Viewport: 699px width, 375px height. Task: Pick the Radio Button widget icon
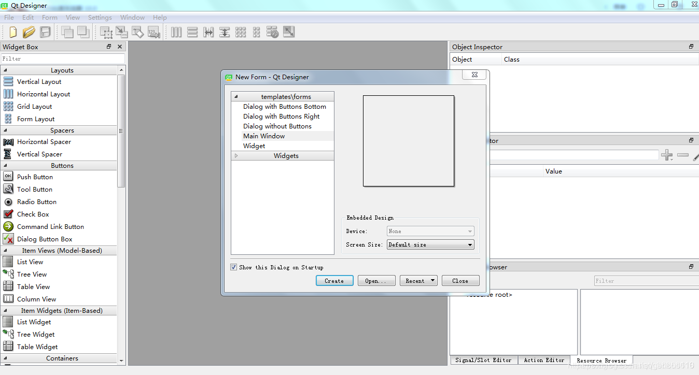[x=8, y=201]
